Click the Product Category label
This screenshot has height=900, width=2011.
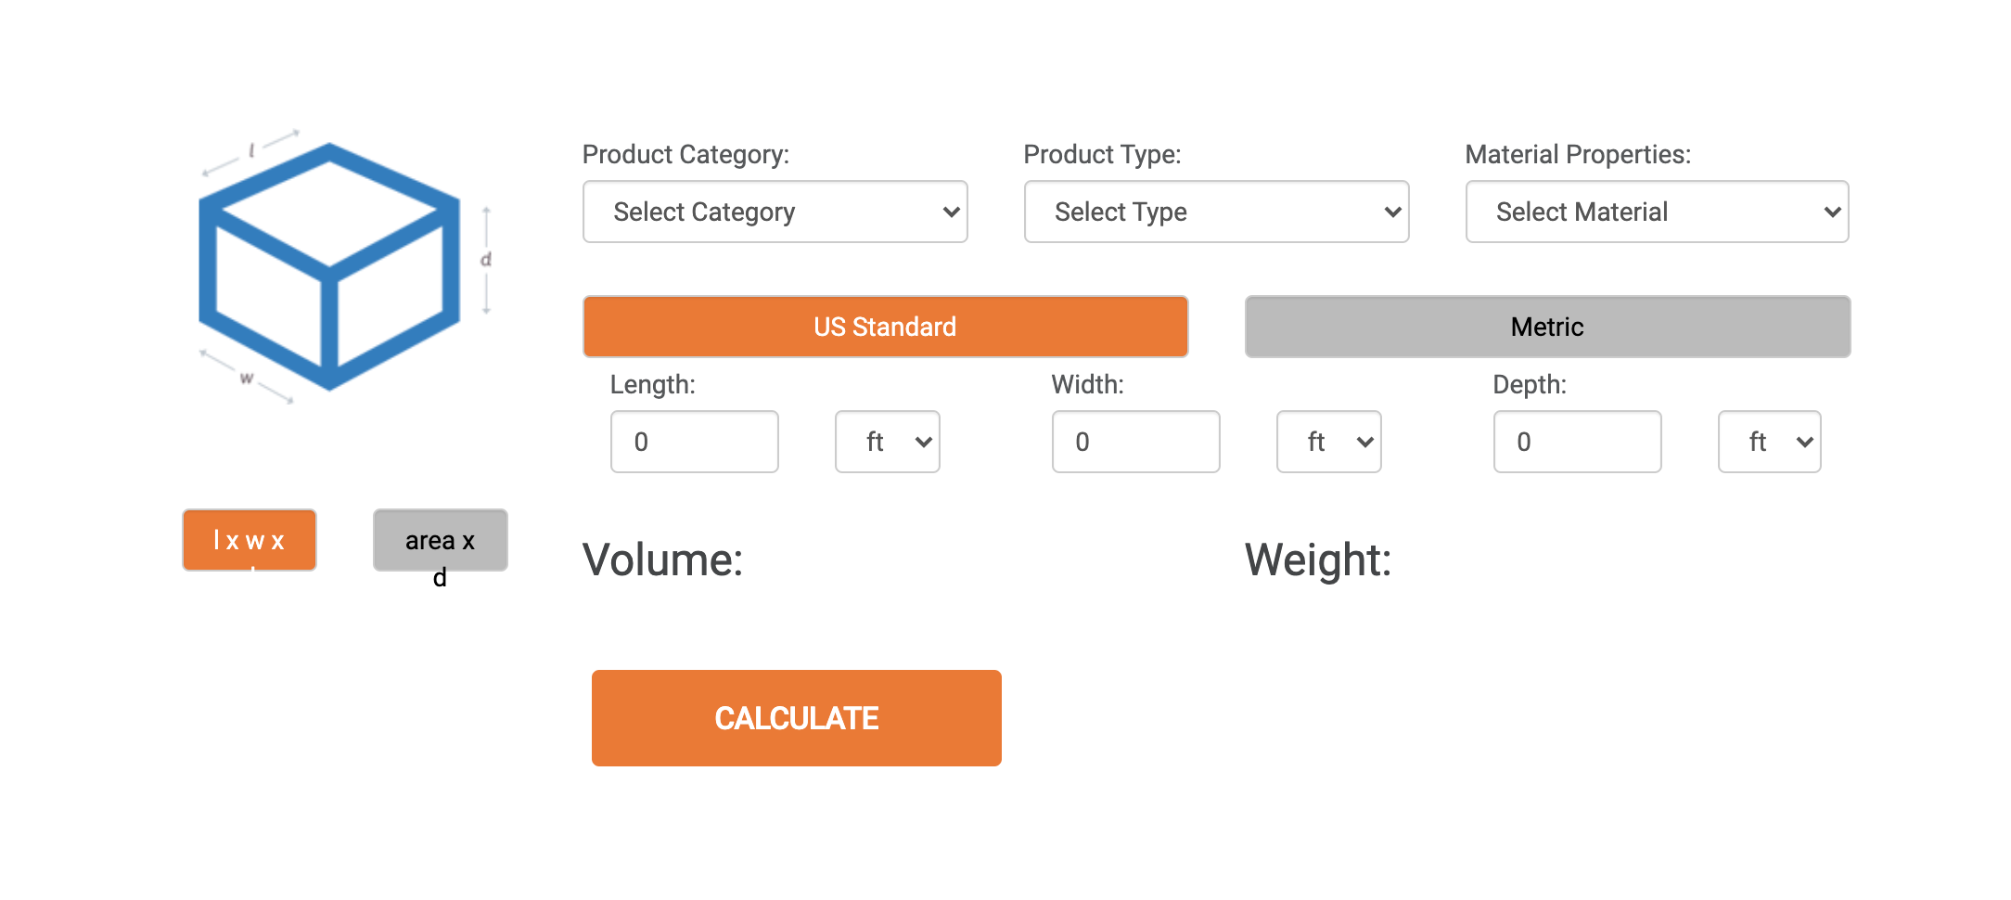pyautogui.click(x=685, y=154)
